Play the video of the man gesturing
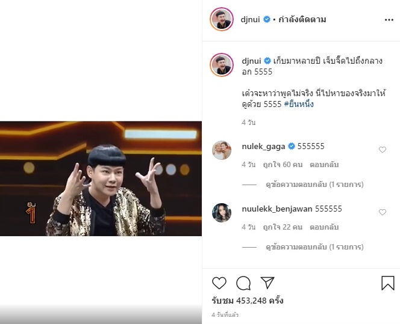The height and width of the screenshot is (324, 400). (101, 179)
